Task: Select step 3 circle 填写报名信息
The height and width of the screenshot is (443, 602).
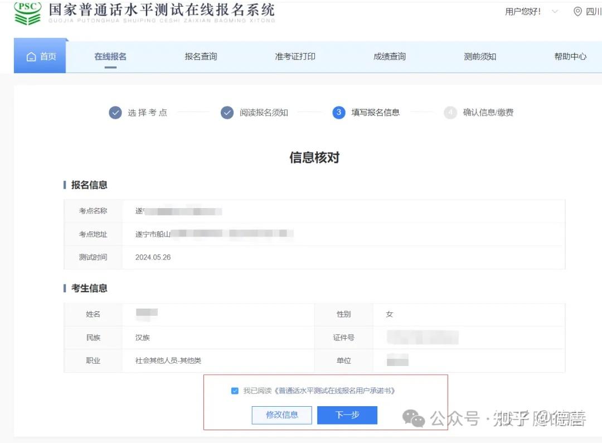Action: 338,112
